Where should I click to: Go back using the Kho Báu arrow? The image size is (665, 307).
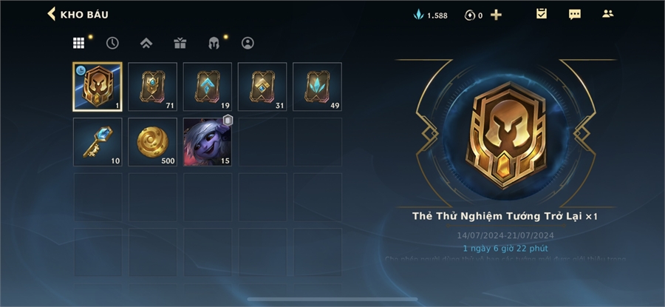51,14
